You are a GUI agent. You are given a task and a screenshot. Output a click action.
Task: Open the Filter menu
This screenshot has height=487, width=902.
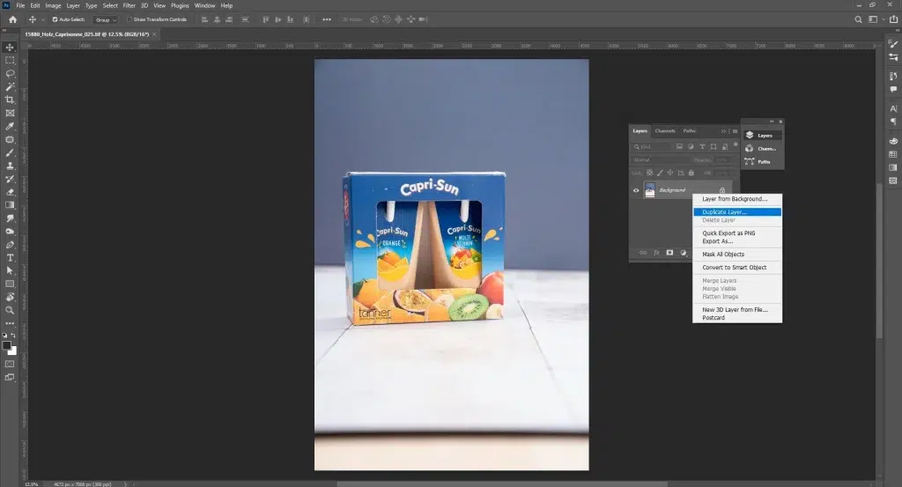point(129,6)
